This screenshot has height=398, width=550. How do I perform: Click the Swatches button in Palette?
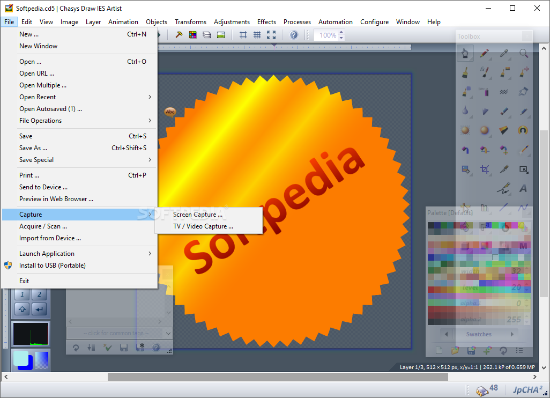[x=479, y=334]
